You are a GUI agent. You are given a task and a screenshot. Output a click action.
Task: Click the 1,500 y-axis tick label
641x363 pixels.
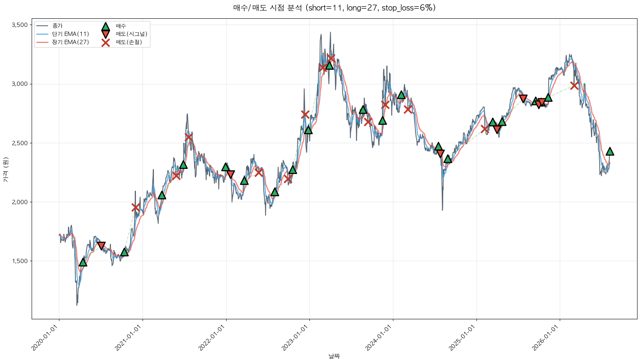pyautogui.click(x=20, y=261)
